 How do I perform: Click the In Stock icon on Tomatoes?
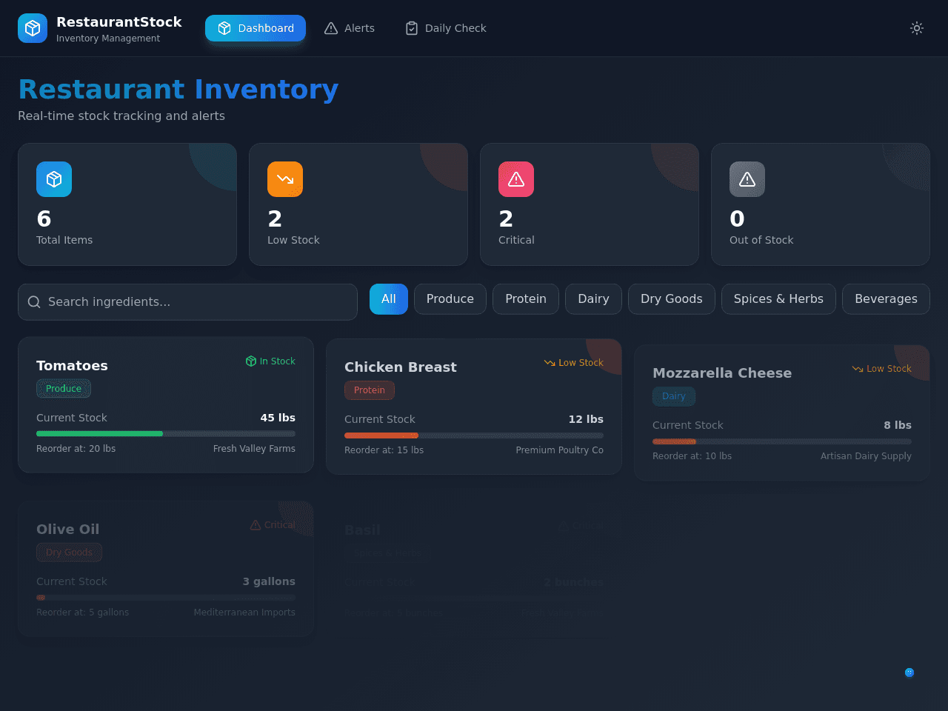point(251,361)
